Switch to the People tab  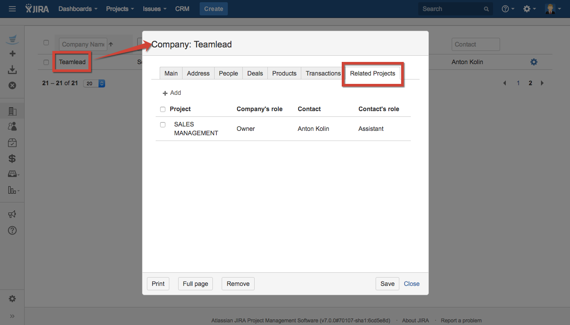tap(228, 73)
